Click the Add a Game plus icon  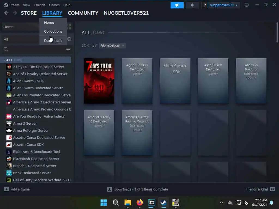pos(7,189)
